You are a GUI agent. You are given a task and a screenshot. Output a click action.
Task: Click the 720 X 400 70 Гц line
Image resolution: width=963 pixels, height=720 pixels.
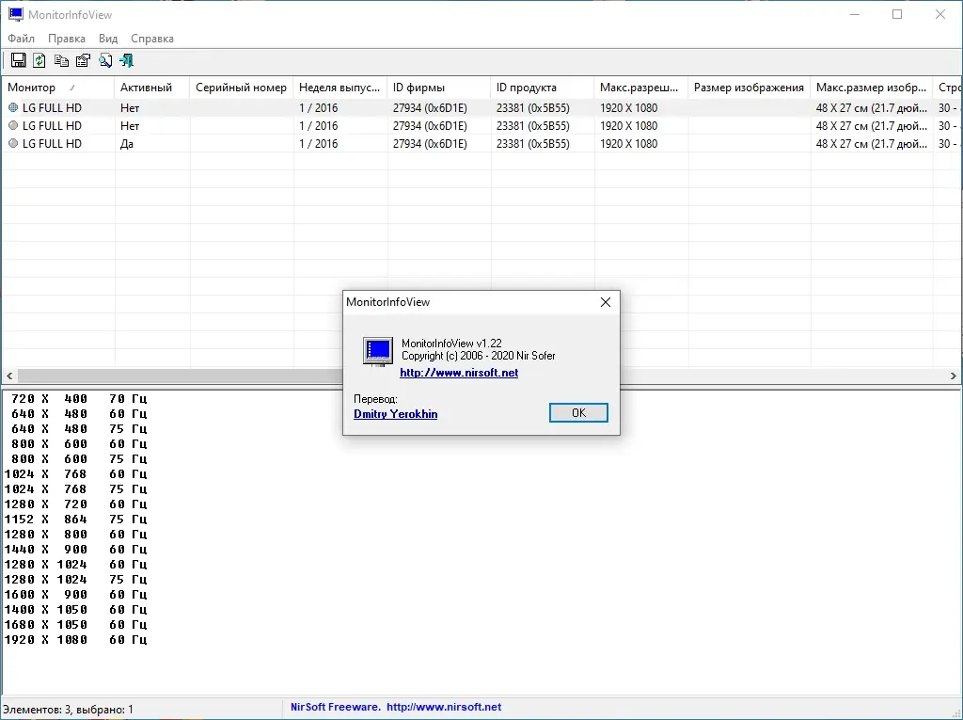[x=79, y=398]
